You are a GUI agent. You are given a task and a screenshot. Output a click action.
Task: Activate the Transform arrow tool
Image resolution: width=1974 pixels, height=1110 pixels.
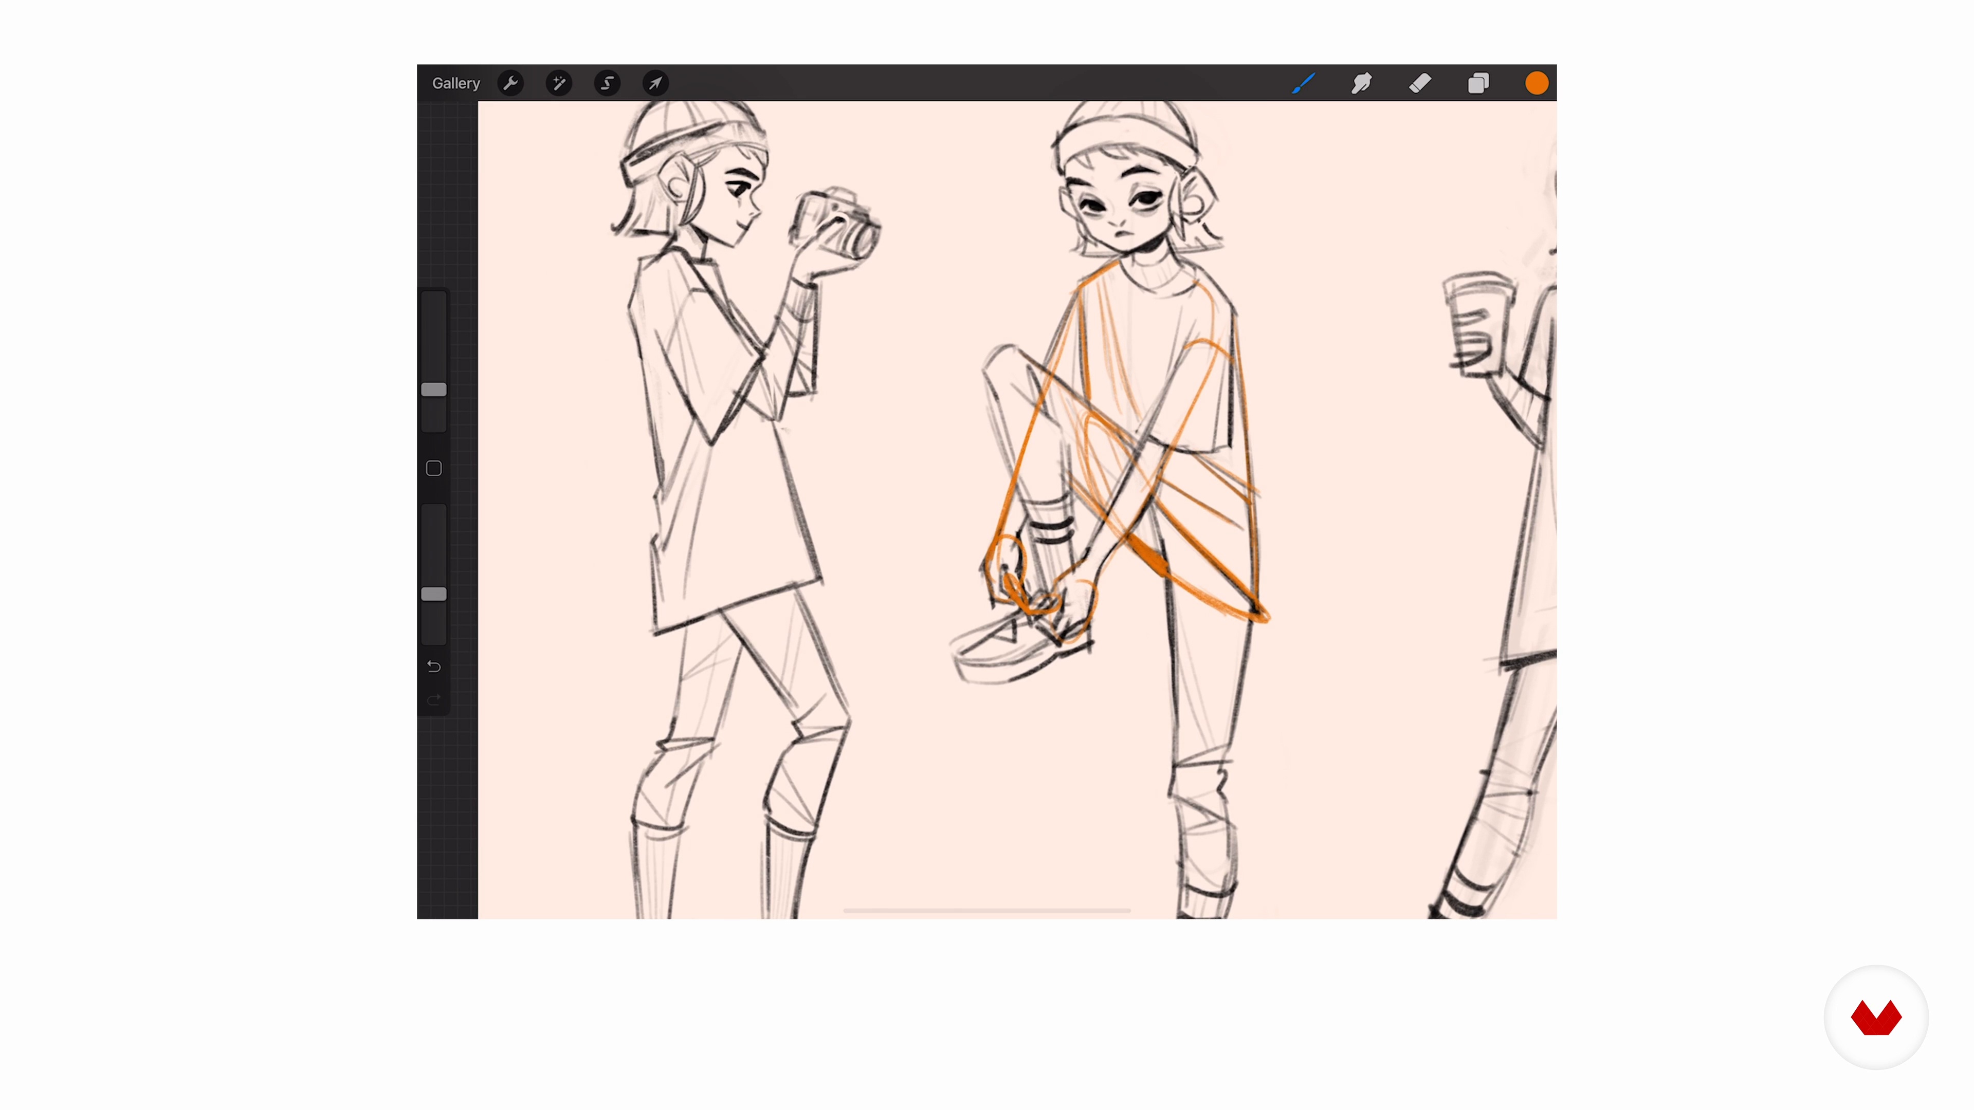[655, 83]
